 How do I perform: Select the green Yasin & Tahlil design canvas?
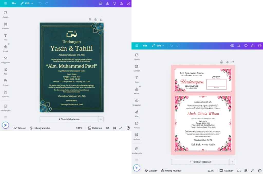click(72, 68)
